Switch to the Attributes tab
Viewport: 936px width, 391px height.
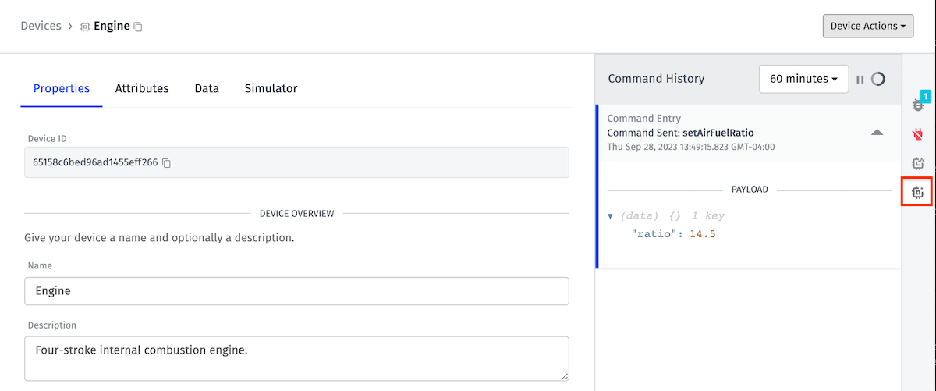coord(142,88)
